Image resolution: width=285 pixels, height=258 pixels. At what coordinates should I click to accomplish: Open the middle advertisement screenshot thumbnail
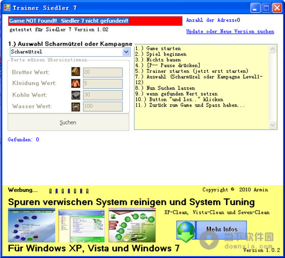(x=81, y=225)
